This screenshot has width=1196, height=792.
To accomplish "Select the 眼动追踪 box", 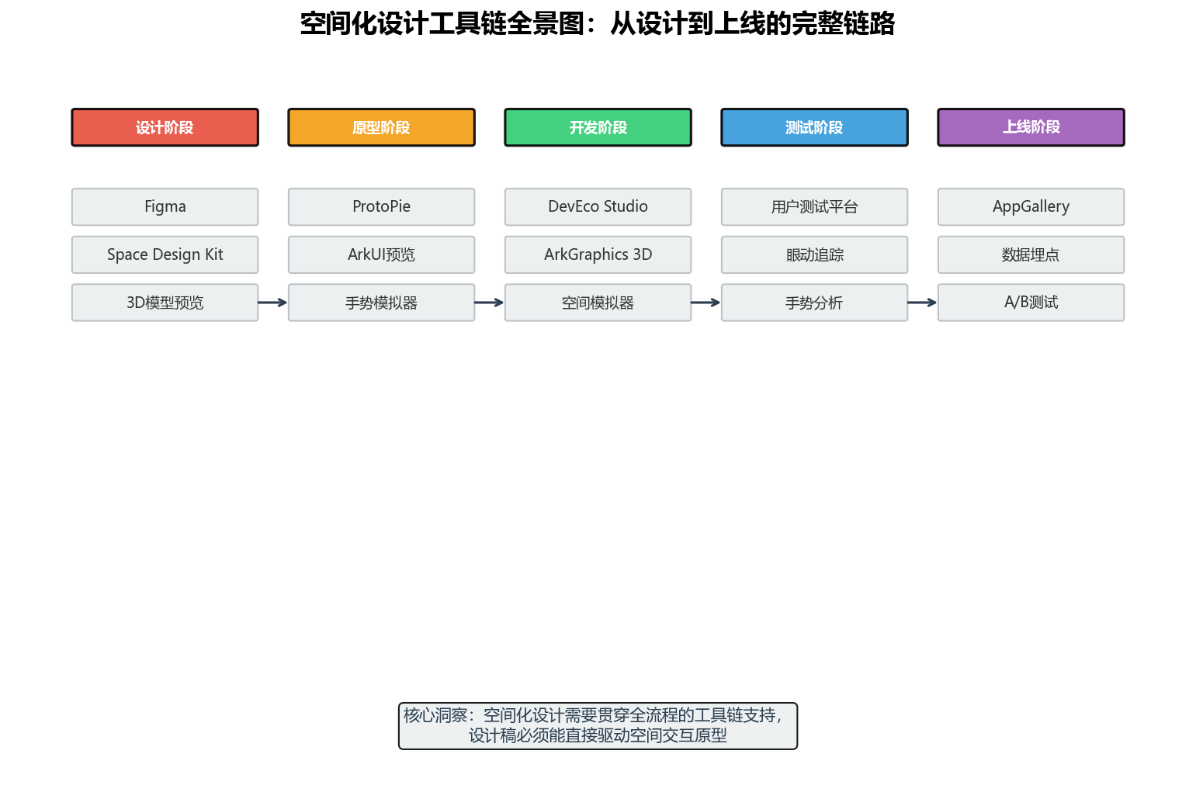I will pyautogui.click(x=814, y=254).
